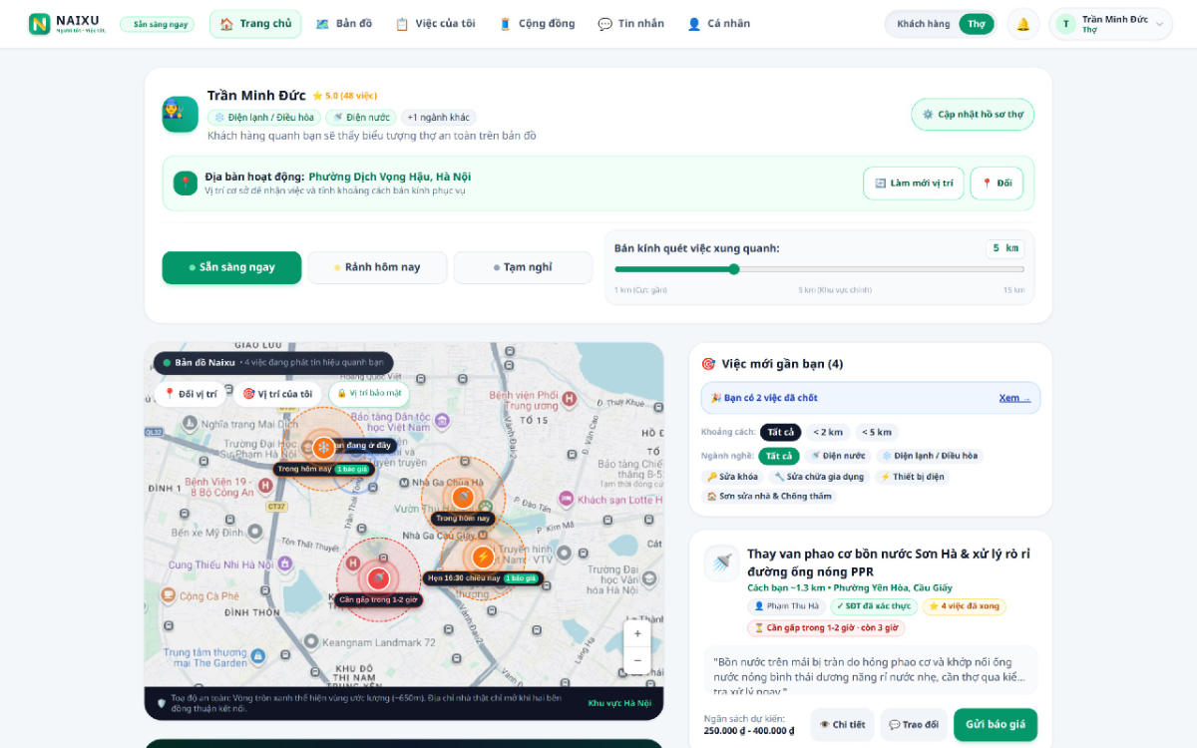Viewport: 1197px width, 748px height.
Task: Click the Khách sạn Lotte map pin
Action: [566, 499]
